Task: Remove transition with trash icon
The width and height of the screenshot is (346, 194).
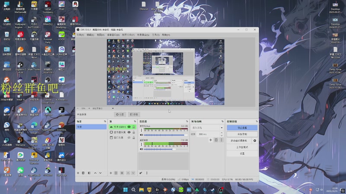Action: pyautogui.click(x=216, y=140)
